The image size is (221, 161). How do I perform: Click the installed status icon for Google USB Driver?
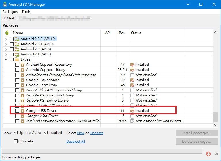(132, 111)
